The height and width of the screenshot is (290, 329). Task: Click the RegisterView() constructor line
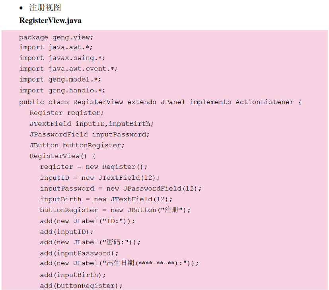(x=62, y=156)
